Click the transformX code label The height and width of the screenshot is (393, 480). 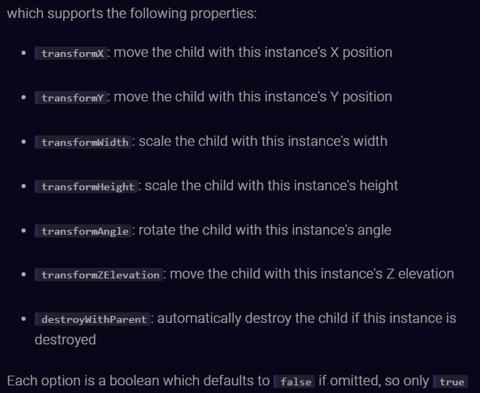coord(71,53)
